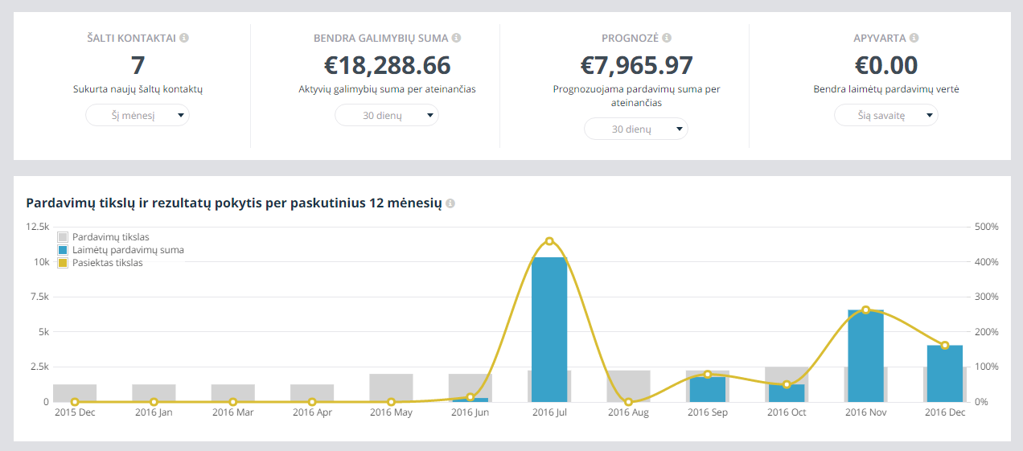Click the blue Laimėtų pardavimų suma legend swatch

[x=63, y=250]
